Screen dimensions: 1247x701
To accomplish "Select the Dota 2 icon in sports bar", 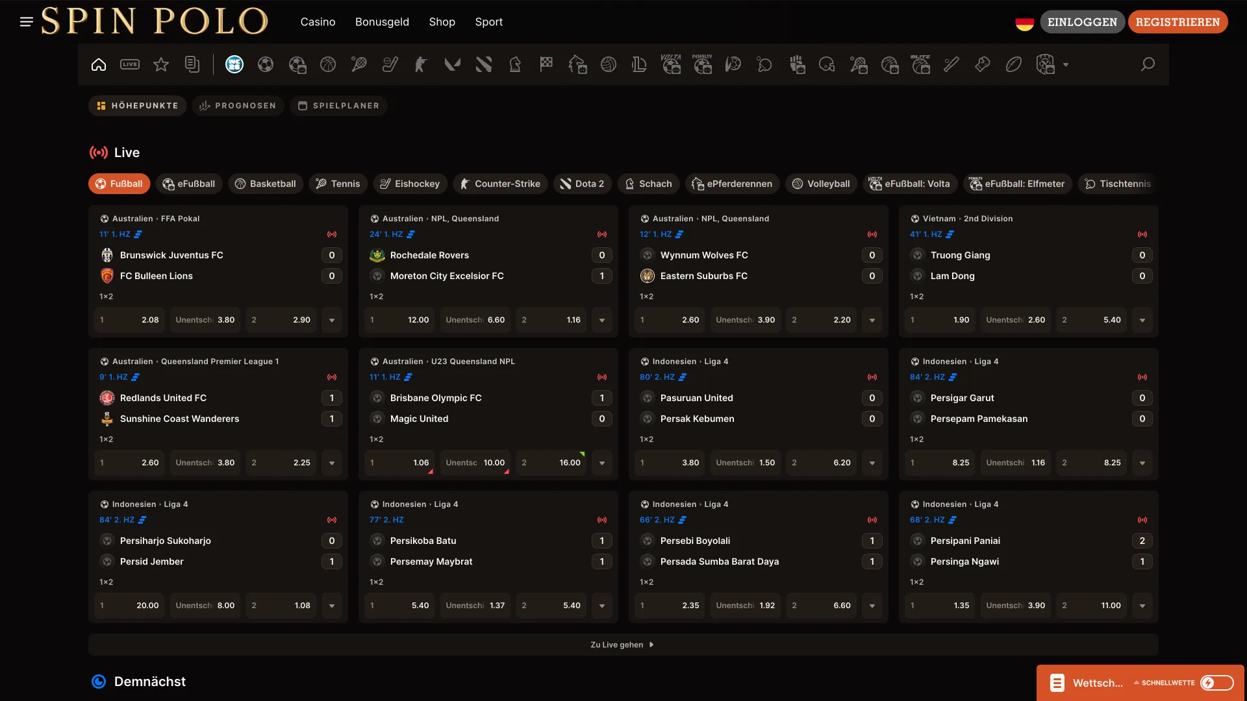I will pyautogui.click(x=484, y=64).
